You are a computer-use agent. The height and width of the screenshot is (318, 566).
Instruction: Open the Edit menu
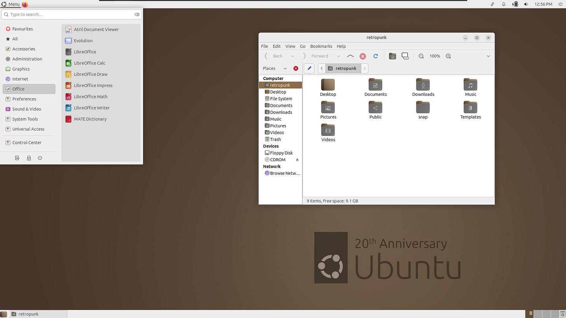click(x=277, y=46)
